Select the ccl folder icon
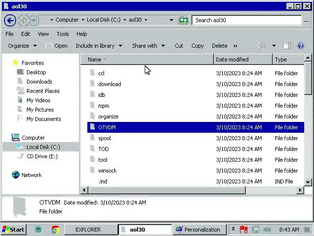Viewport: 314px width, 236px height. pyautogui.click(x=92, y=73)
